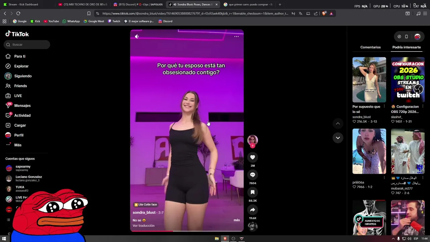Viewport: 430px width, 242px height.
Task: Switch to the Discord Clips SAPOLIOS tab
Action: pyautogui.click(x=138, y=4)
